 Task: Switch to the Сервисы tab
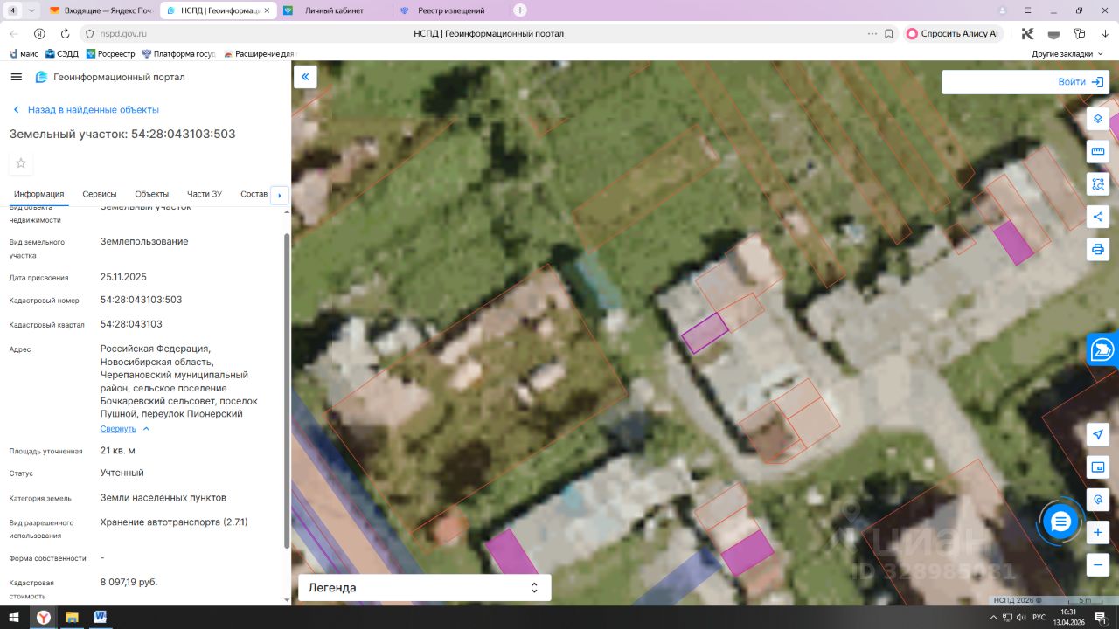click(x=100, y=194)
